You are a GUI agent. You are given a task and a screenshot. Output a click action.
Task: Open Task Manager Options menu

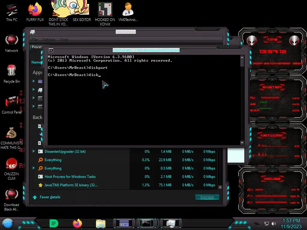click(49, 40)
